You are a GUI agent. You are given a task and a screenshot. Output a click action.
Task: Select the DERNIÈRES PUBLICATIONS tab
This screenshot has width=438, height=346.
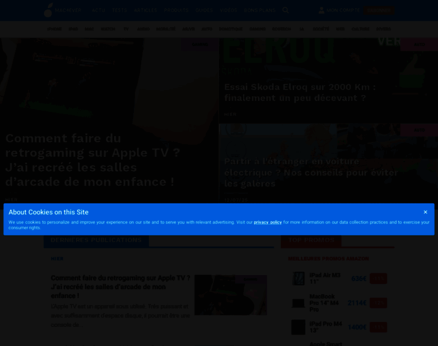[x=96, y=240]
